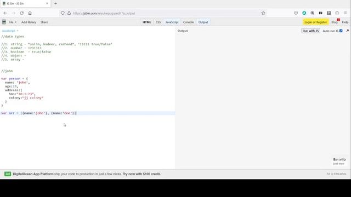
Task: Open the Pocket save icon
Action: tap(296, 13)
